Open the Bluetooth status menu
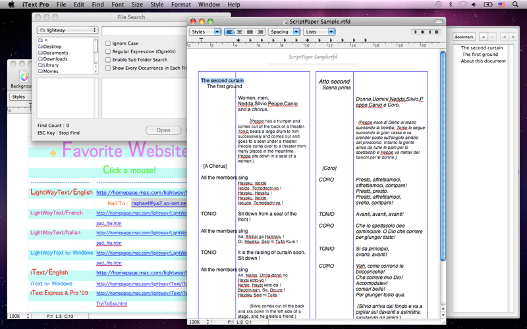 coord(451,5)
